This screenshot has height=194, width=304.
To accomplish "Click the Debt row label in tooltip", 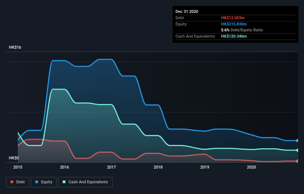I will pos(180,18).
